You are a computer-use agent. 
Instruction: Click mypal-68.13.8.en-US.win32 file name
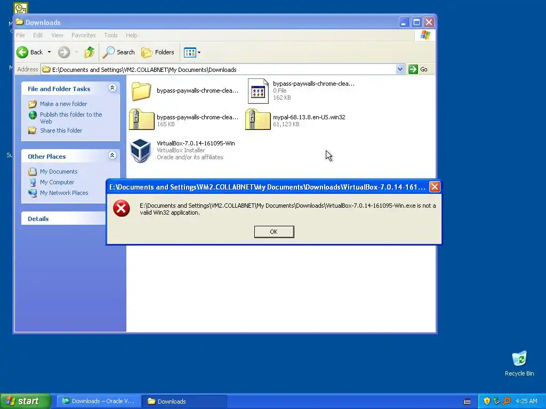click(309, 117)
